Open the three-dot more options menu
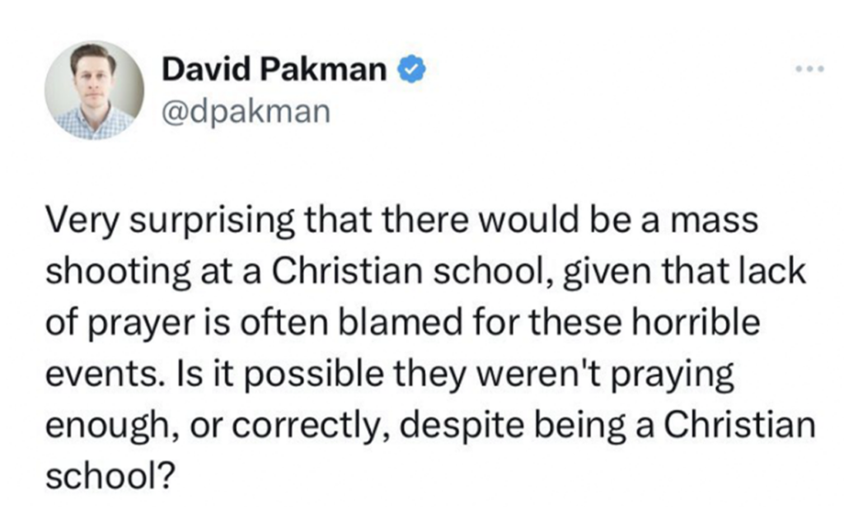Screen dimensions: 844x508 coord(810,69)
